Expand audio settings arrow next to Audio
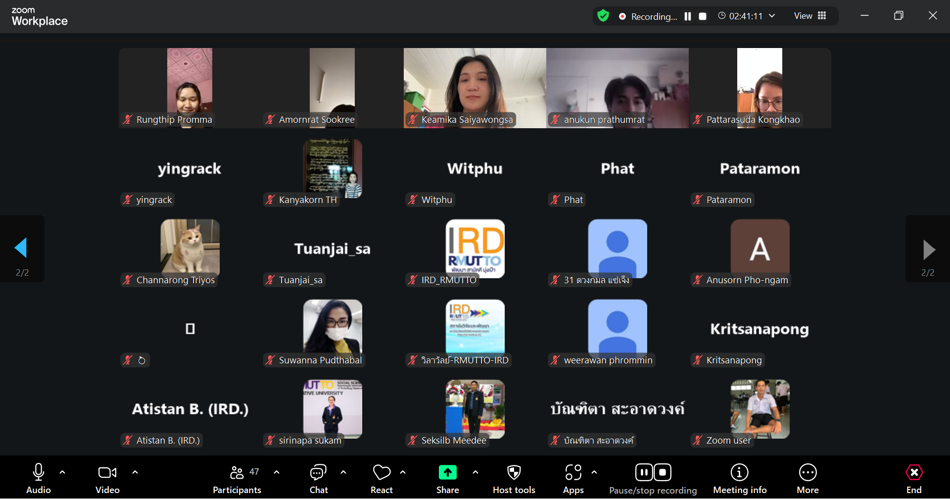950x499 pixels. (62, 472)
